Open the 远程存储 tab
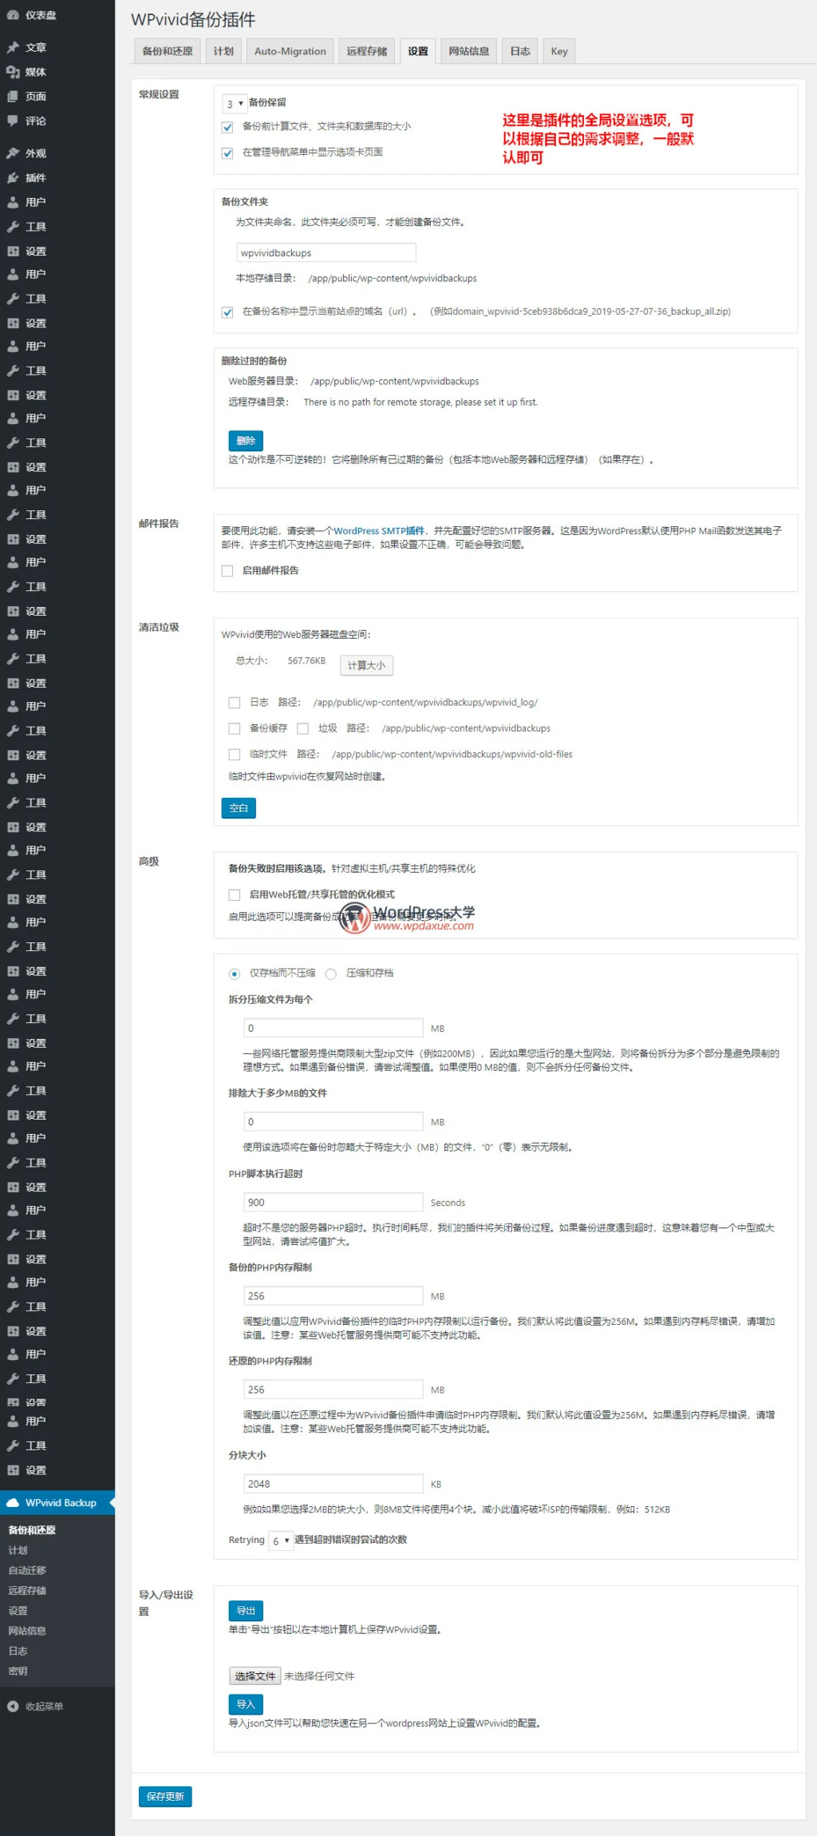 point(367,51)
